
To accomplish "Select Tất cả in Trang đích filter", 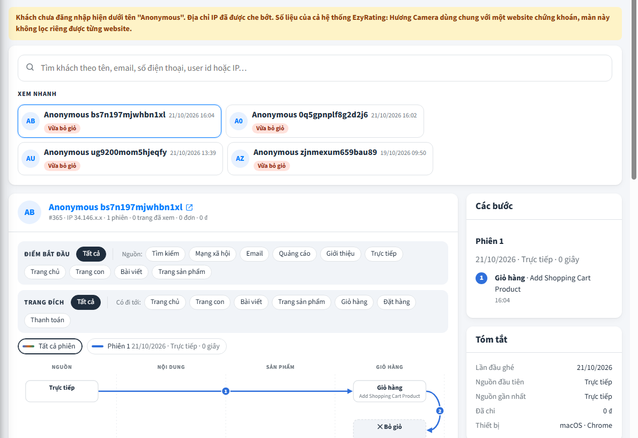I will (x=85, y=302).
